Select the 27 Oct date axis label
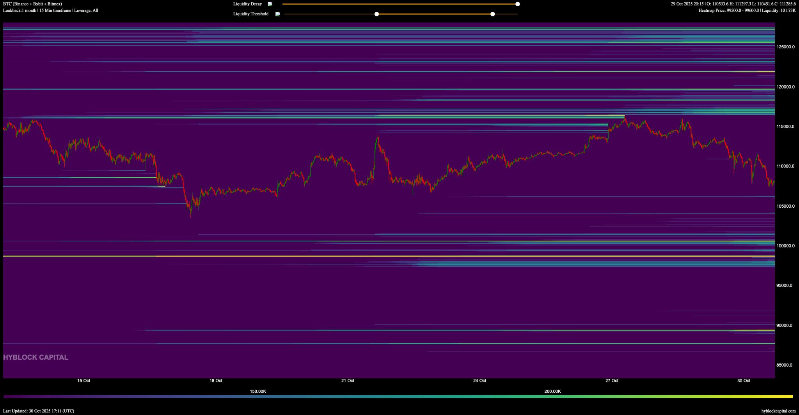The image size is (799, 415). (612, 381)
